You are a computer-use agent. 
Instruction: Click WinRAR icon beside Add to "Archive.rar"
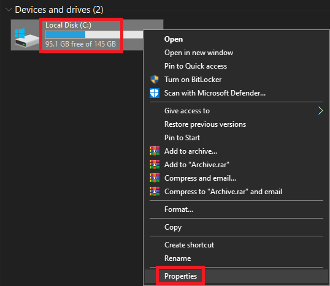(x=155, y=165)
